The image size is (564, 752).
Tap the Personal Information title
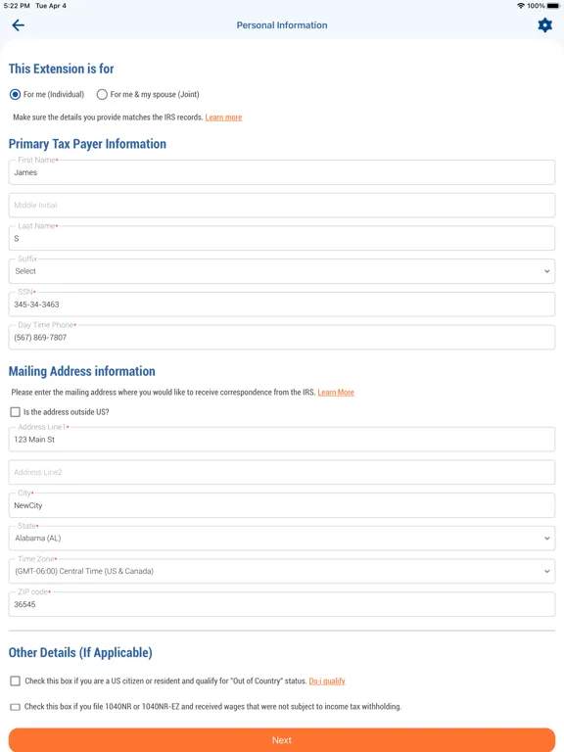pos(282,25)
